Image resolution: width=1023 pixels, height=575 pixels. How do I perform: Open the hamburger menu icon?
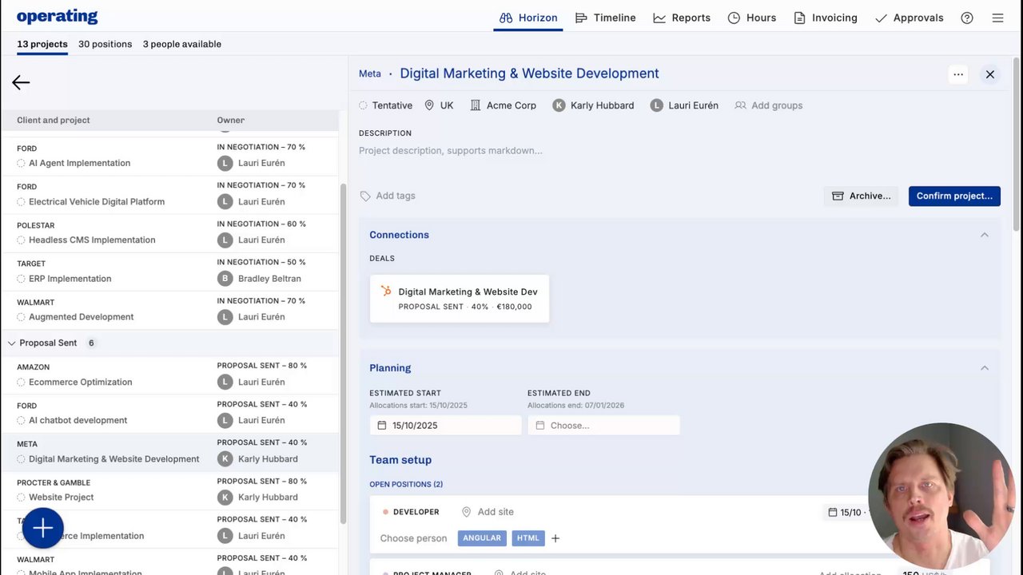(997, 18)
